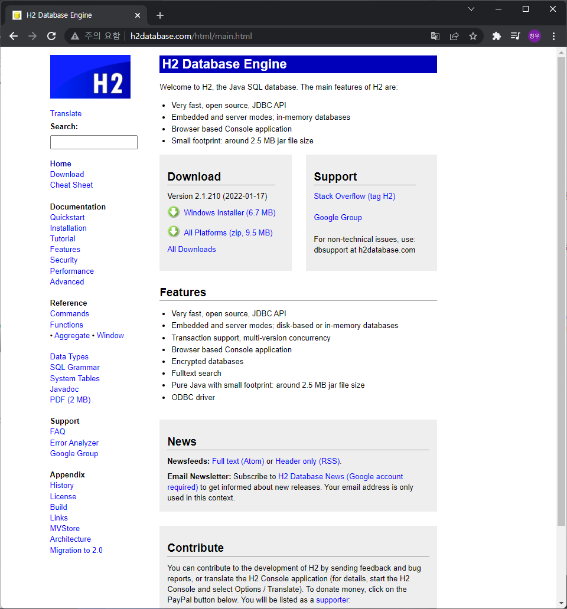Viewport: 567px width, 609px height.
Task: Open the License link
Action: pyautogui.click(x=63, y=496)
